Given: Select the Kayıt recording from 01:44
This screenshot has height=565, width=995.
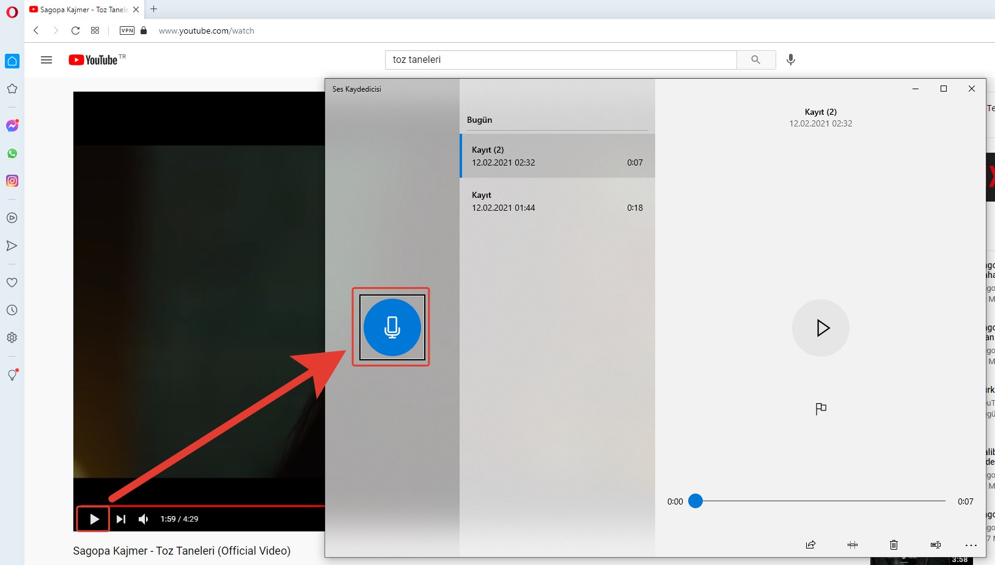Looking at the screenshot, I should (557, 202).
